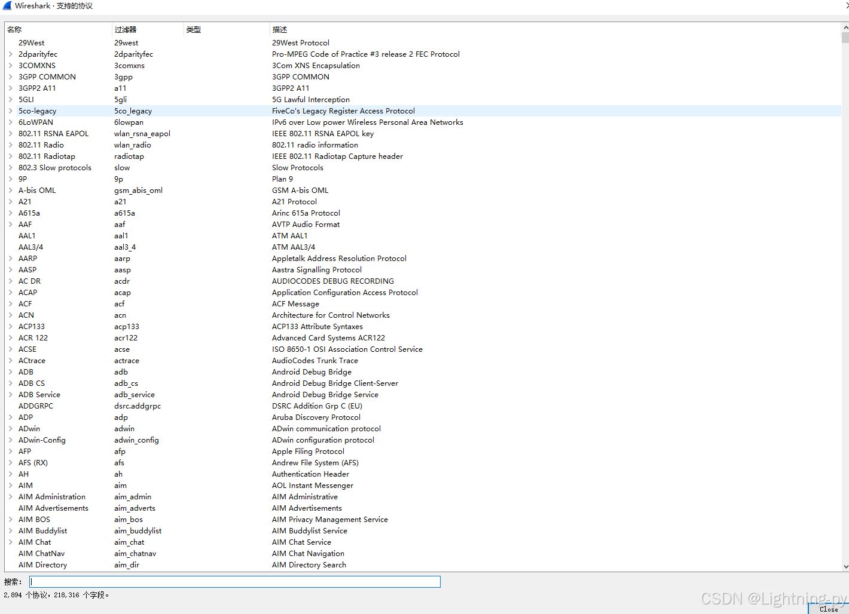849x614 pixels.
Task: Expand the 802.11 Radiotap entry
Action: (10, 156)
